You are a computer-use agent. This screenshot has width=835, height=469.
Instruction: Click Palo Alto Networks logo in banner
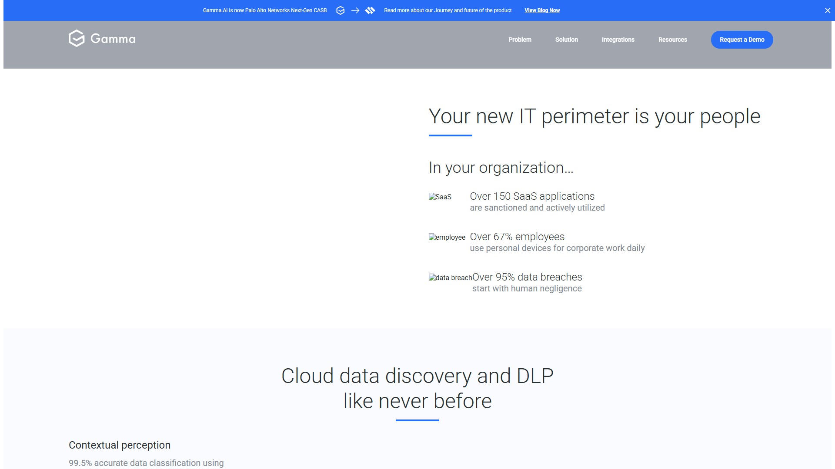click(x=370, y=10)
